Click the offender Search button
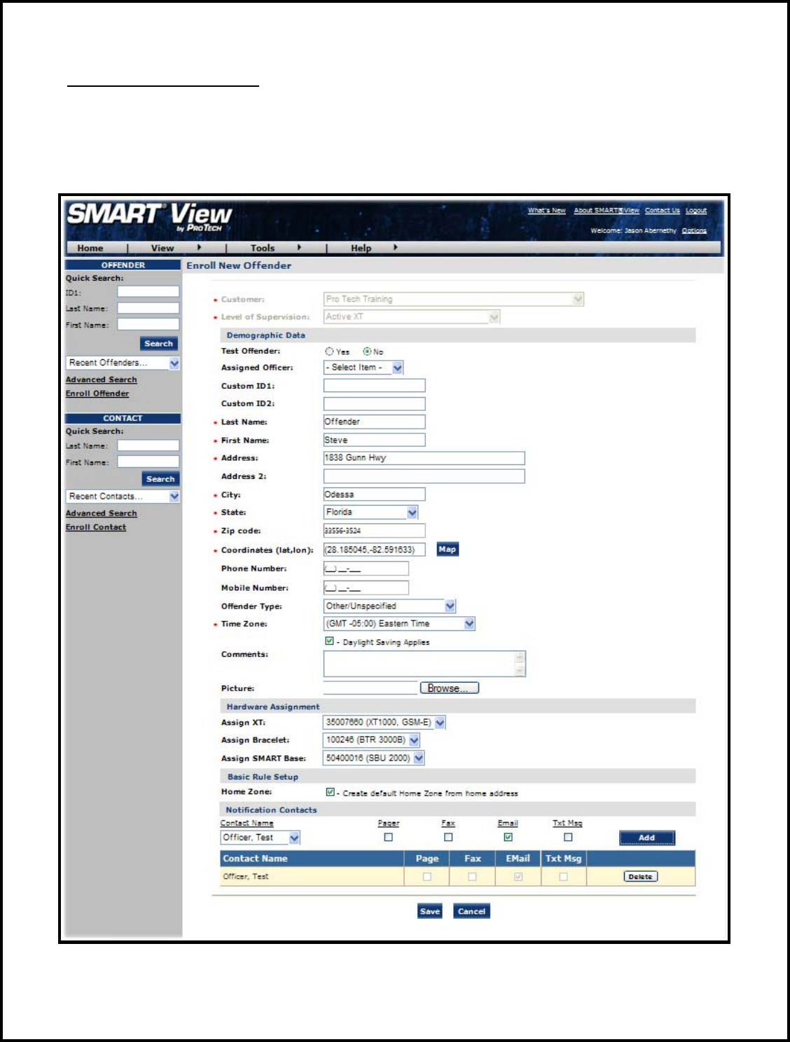The image size is (790, 1042). (159, 344)
